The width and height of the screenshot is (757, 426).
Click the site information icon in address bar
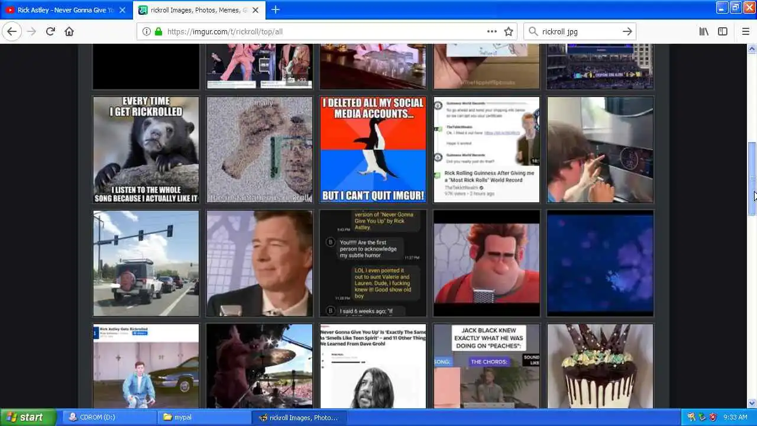click(x=147, y=31)
